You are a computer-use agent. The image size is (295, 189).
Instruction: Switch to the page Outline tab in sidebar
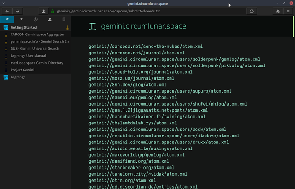click(x=64, y=19)
